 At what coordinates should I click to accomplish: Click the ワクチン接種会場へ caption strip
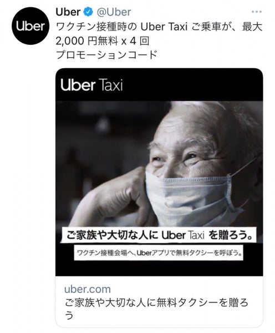(x=159, y=253)
